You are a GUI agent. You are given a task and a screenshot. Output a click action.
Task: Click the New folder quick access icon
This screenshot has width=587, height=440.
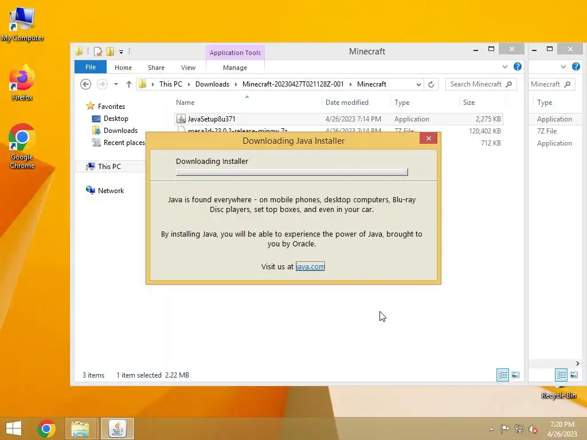point(110,51)
